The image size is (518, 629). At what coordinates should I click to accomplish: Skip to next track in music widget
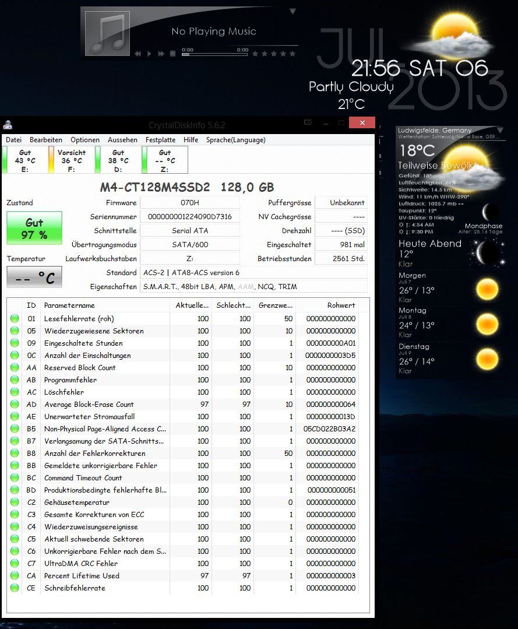point(161,54)
